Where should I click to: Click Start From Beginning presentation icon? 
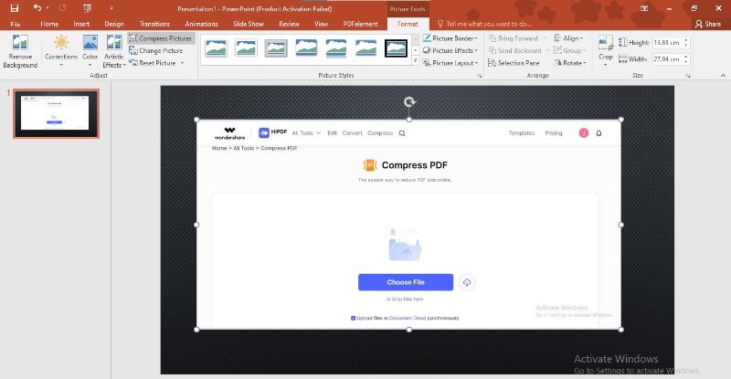87,8
